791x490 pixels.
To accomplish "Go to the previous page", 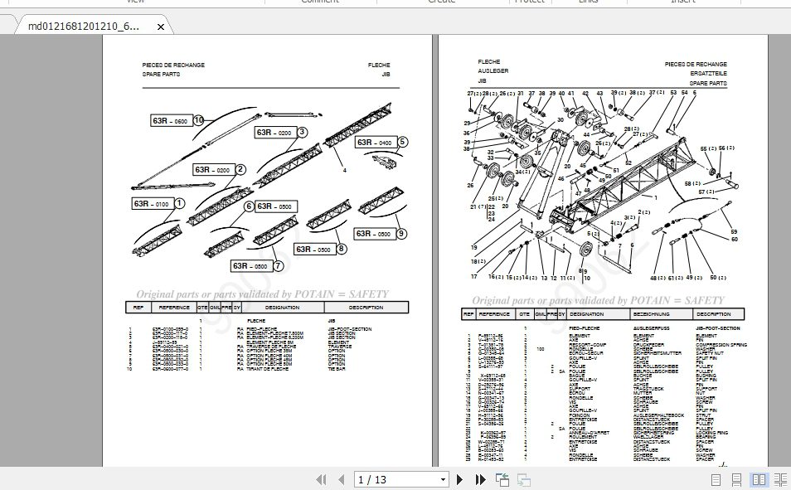I will point(340,479).
